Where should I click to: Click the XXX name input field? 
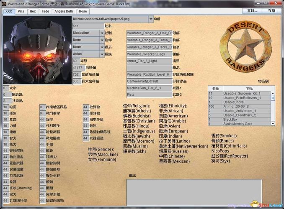88,26
